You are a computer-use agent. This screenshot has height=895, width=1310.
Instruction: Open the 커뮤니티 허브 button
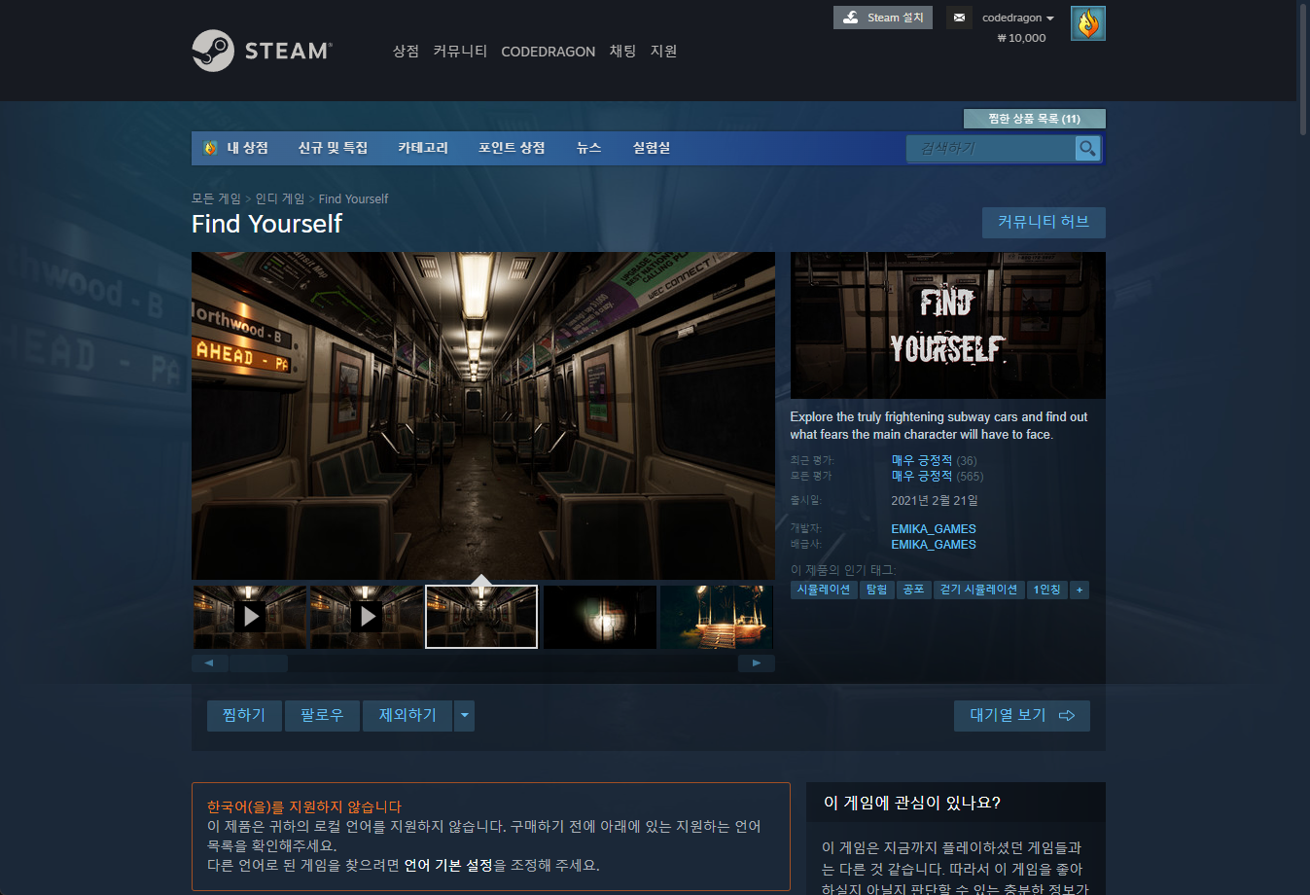(1044, 222)
